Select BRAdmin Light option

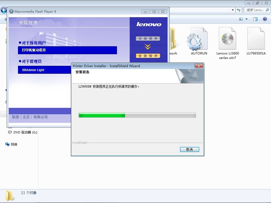click(44, 70)
